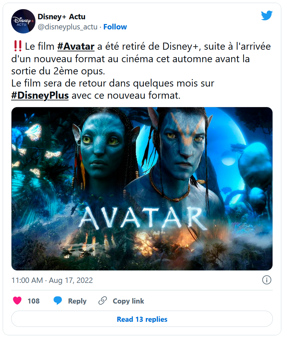Open the #DisneyPlus hashtag link
284x338 pixels.
[40, 96]
